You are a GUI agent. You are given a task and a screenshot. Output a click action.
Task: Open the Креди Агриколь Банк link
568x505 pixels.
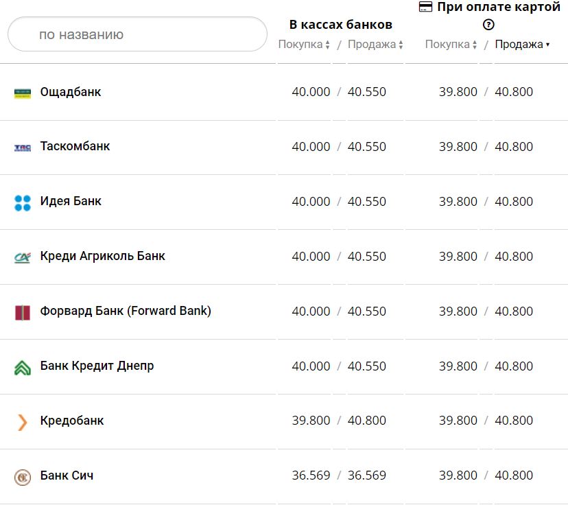tap(103, 256)
